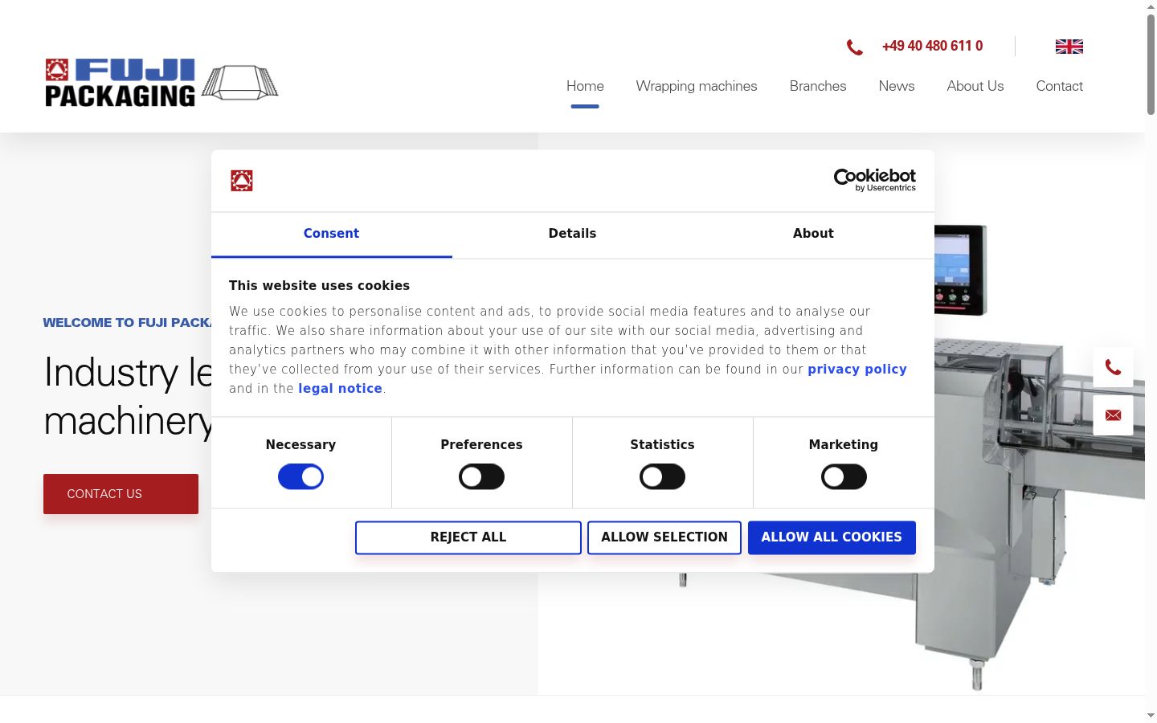1157x723 pixels.
Task: Click the Fuji Packaging logo
Action: tap(161, 82)
